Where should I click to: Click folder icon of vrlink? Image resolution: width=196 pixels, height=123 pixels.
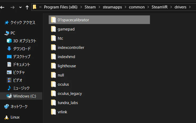(53, 112)
